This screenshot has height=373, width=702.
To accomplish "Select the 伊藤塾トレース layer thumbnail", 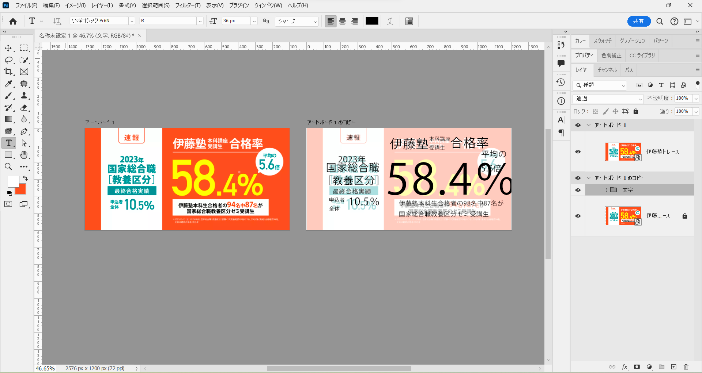I will [x=623, y=151].
